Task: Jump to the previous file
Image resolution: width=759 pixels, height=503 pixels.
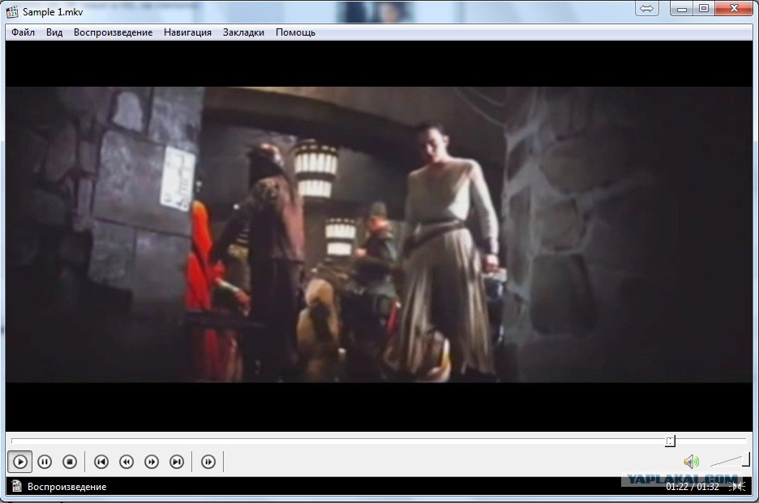Action: coord(101,462)
